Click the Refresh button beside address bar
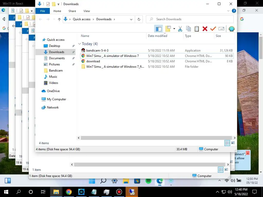Viewport: 263px width, 197px height. [x=139, y=19]
